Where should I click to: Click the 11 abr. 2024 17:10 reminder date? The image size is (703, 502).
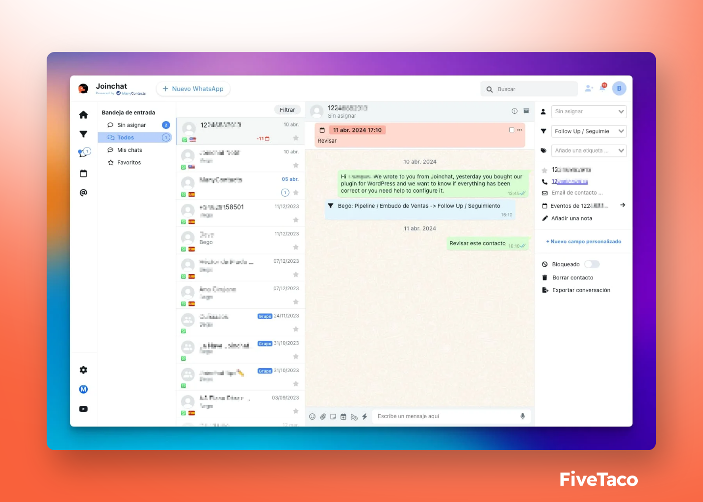click(357, 130)
